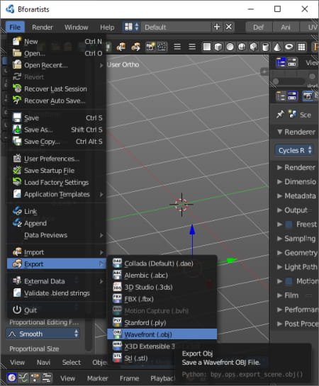319x386 pixels.
Task: Add a UV sphere primitive icon
Action: [242, 47]
